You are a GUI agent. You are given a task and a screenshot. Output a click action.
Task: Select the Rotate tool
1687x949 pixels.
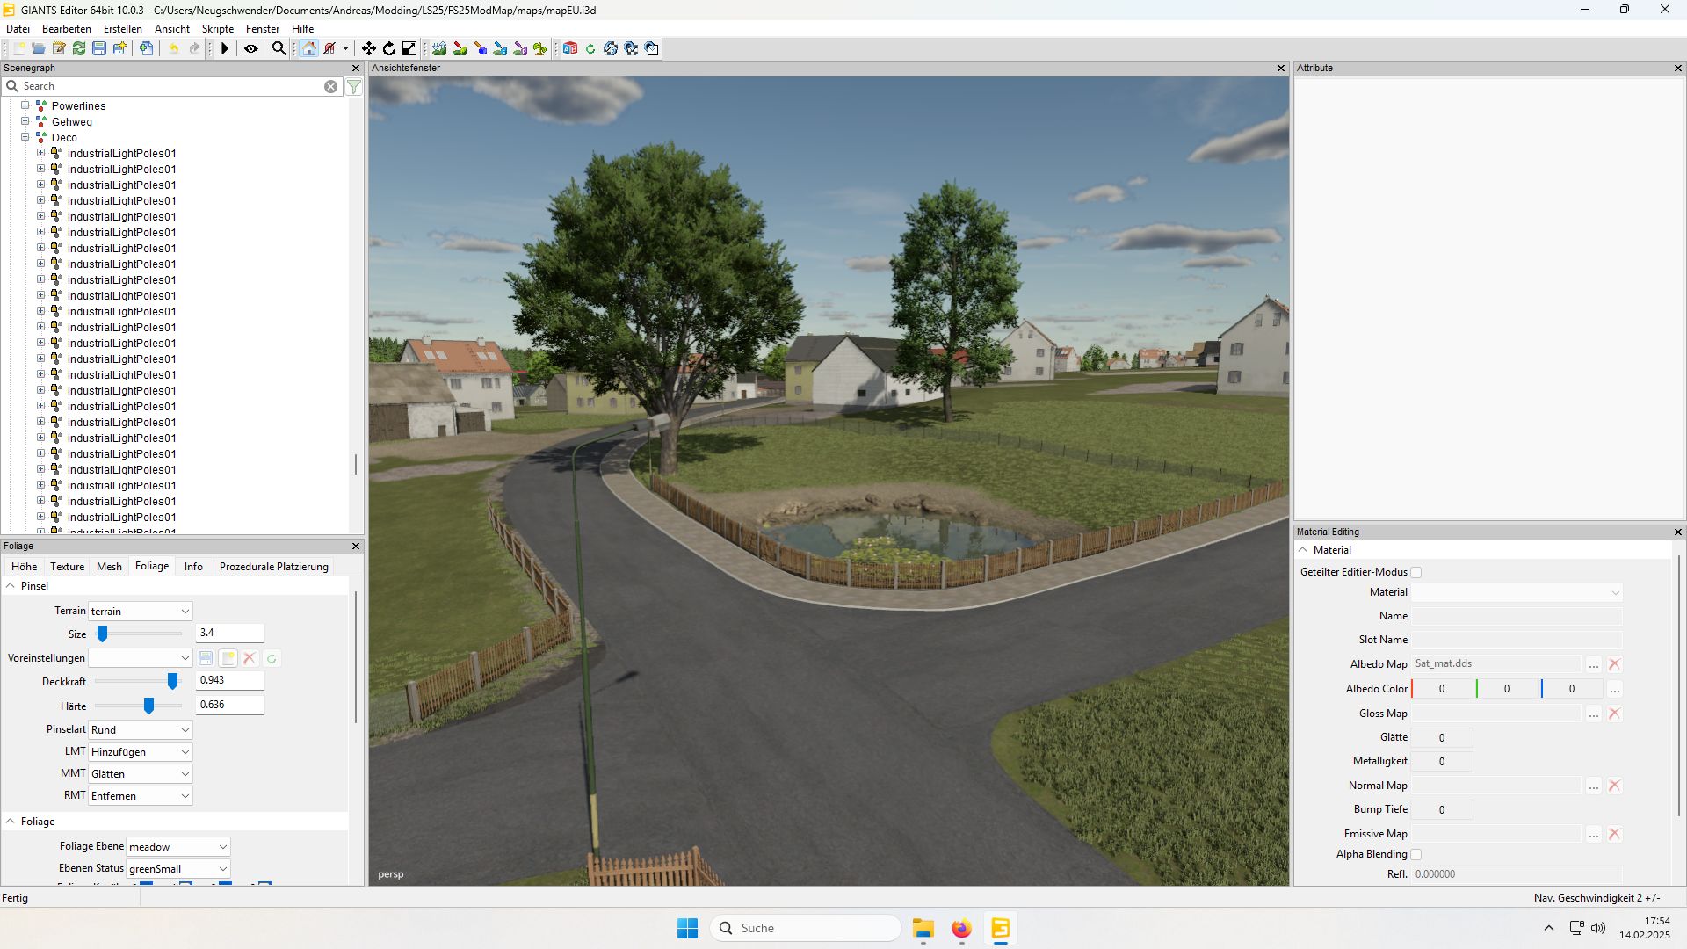pos(389,48)
